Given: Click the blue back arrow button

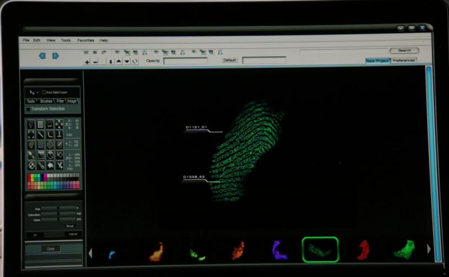Looking at the screenshot, I should point(42,56).
